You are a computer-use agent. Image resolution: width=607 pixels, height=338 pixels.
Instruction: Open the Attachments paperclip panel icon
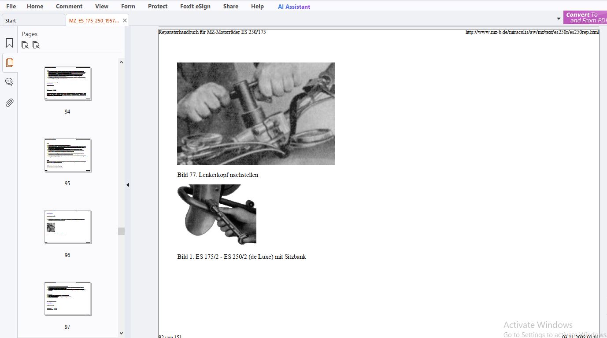coord(9,103)
